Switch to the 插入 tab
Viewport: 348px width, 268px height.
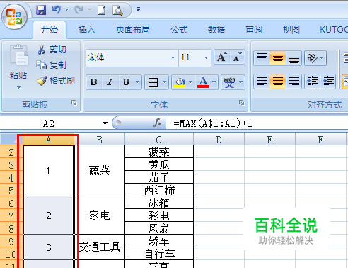[87, 30]
